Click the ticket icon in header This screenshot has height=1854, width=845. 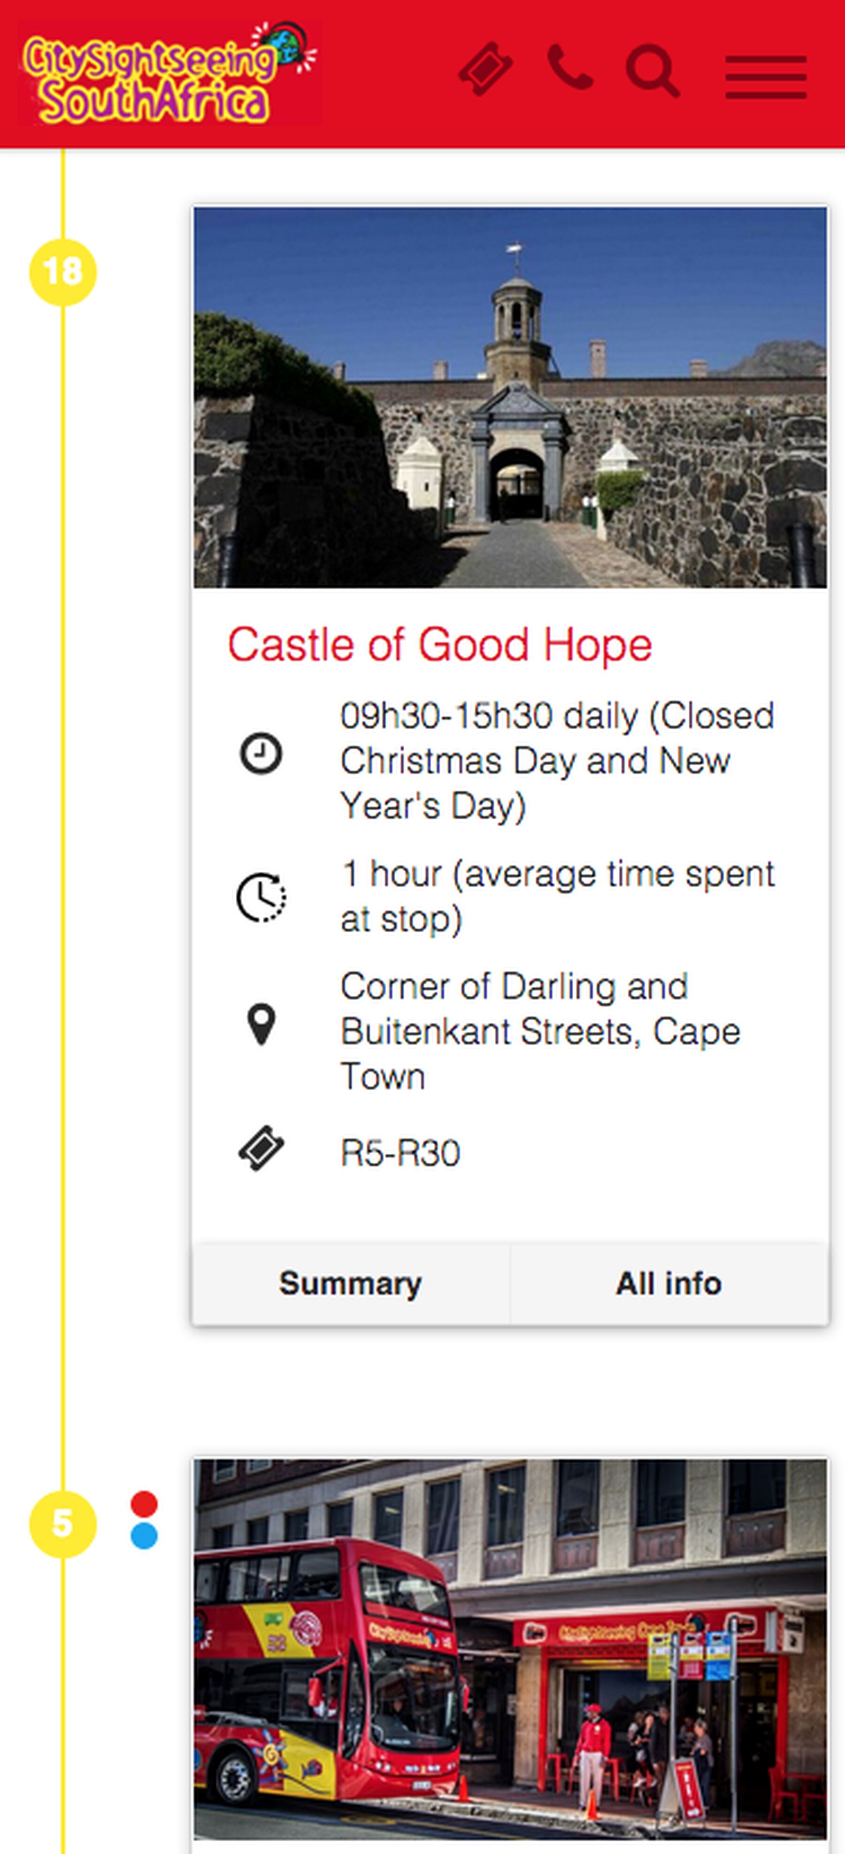(485, 69)
